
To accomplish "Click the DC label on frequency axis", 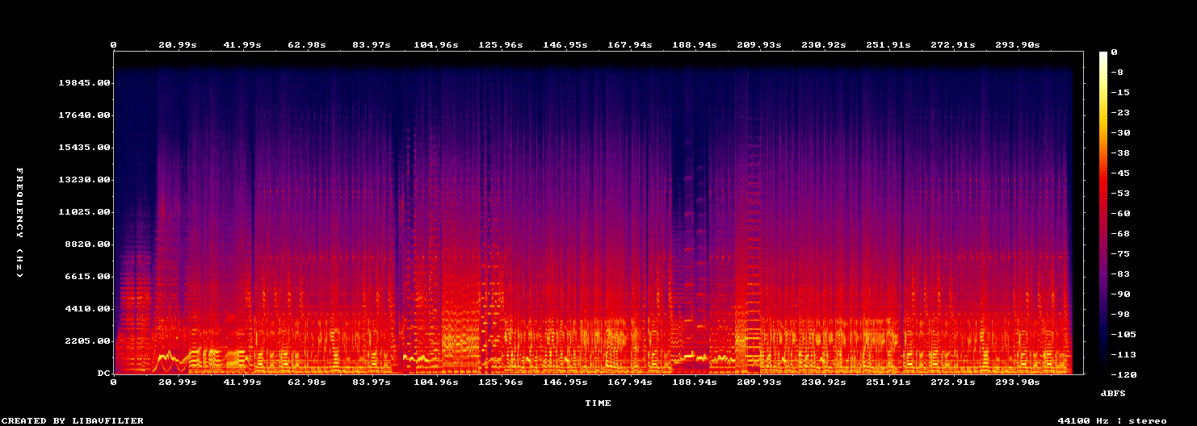I will coord(103,374).
